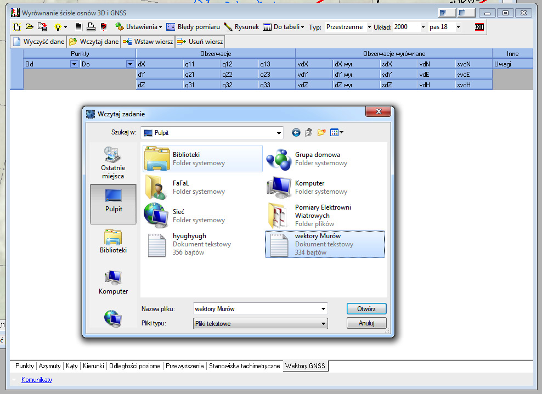Viewport: 542px width, 394px height.
Task: Create a new folder with the dialog icon
Action: coord(321,132)
